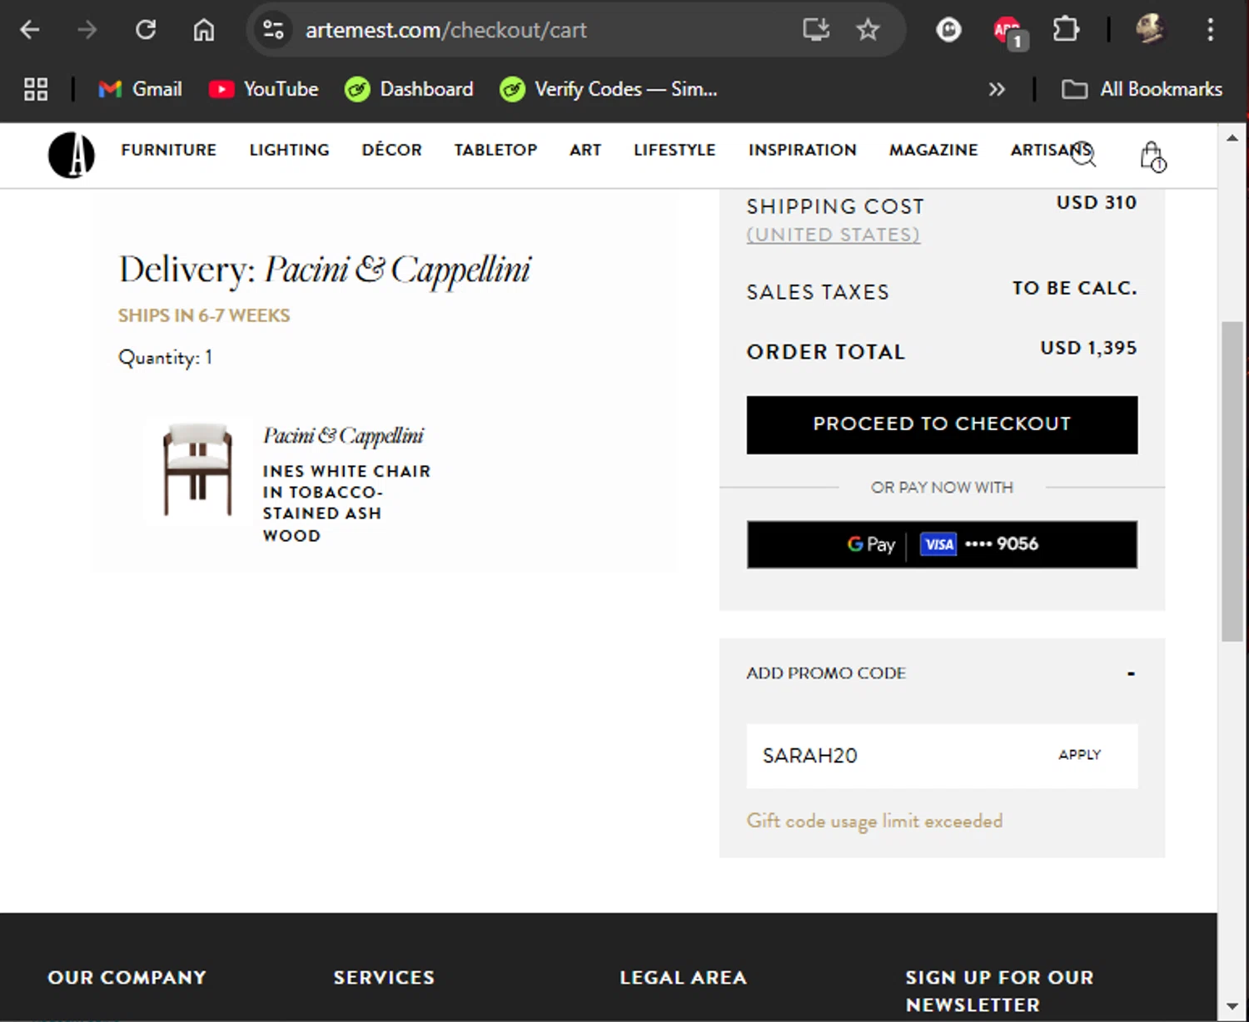Expand hidden bookmarks chevron
The height and width of the screenshot is (1022, 1249).
coord(997,89)
